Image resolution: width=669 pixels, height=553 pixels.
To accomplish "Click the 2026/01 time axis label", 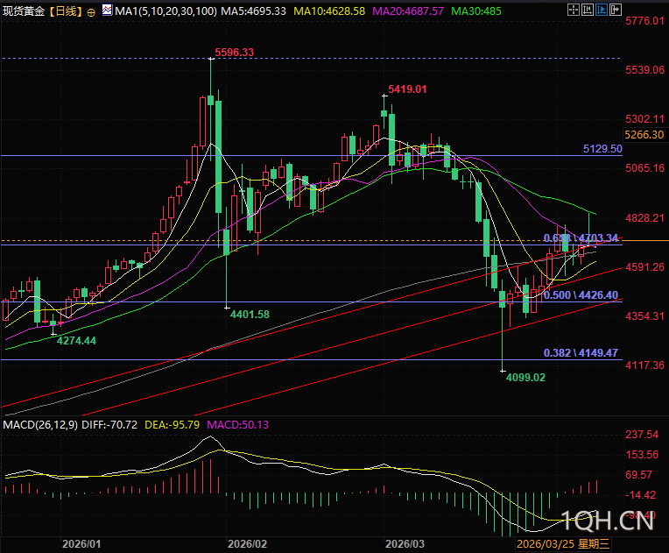I will coord(81,543).
